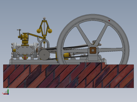Click the red X axis arrow of the triad

tap(6, 94)
